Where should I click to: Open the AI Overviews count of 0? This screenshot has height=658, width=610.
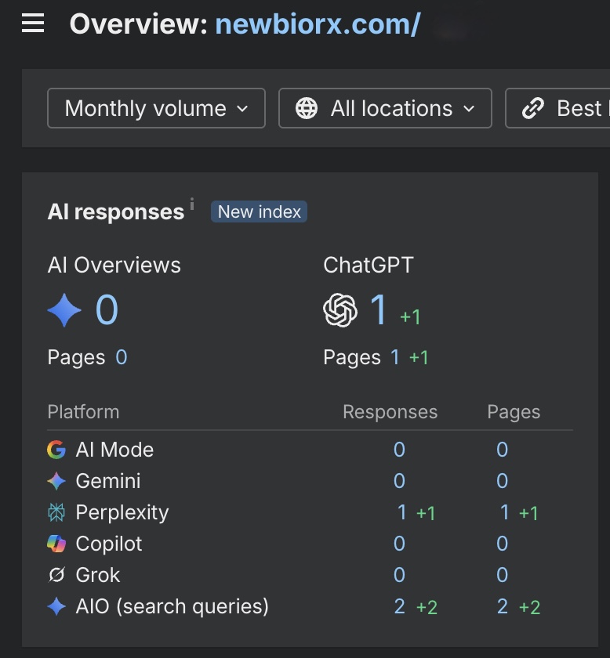click(107, 310)
